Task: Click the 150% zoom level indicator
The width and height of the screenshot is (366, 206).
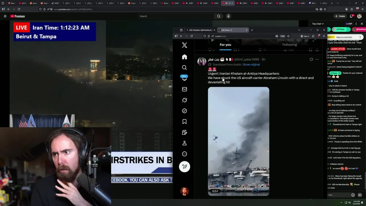Action: [x=283, y=36]
